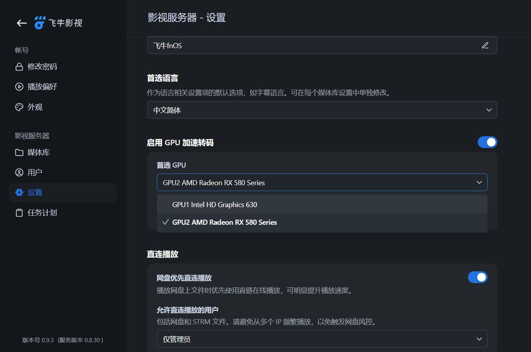
Task: Click the gear icon beside 设置
Action: (x=19, y=192)
